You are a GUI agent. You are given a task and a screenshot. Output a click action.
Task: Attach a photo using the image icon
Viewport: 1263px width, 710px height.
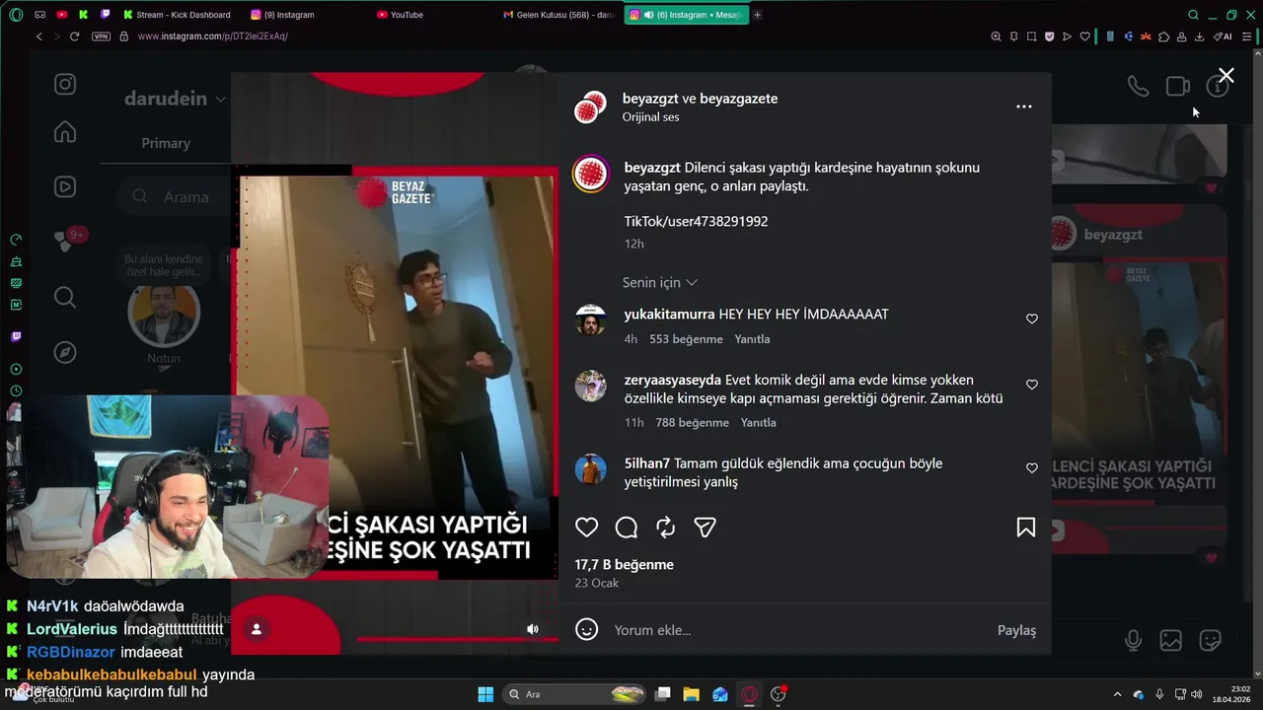(x=1171, y=640)
